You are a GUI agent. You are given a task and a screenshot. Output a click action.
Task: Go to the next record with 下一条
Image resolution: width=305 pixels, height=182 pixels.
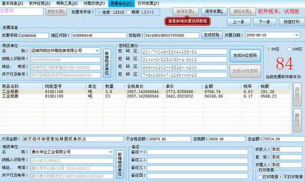point(264,22)
